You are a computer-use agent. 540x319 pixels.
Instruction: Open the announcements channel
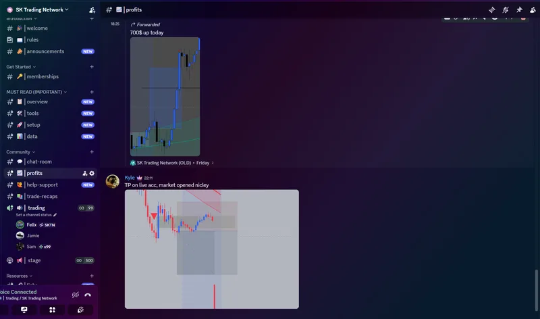pyautogui.click(x=50, y=51)
